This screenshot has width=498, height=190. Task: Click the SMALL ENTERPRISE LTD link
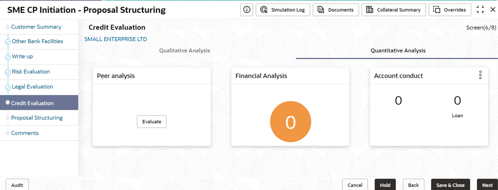116,39
